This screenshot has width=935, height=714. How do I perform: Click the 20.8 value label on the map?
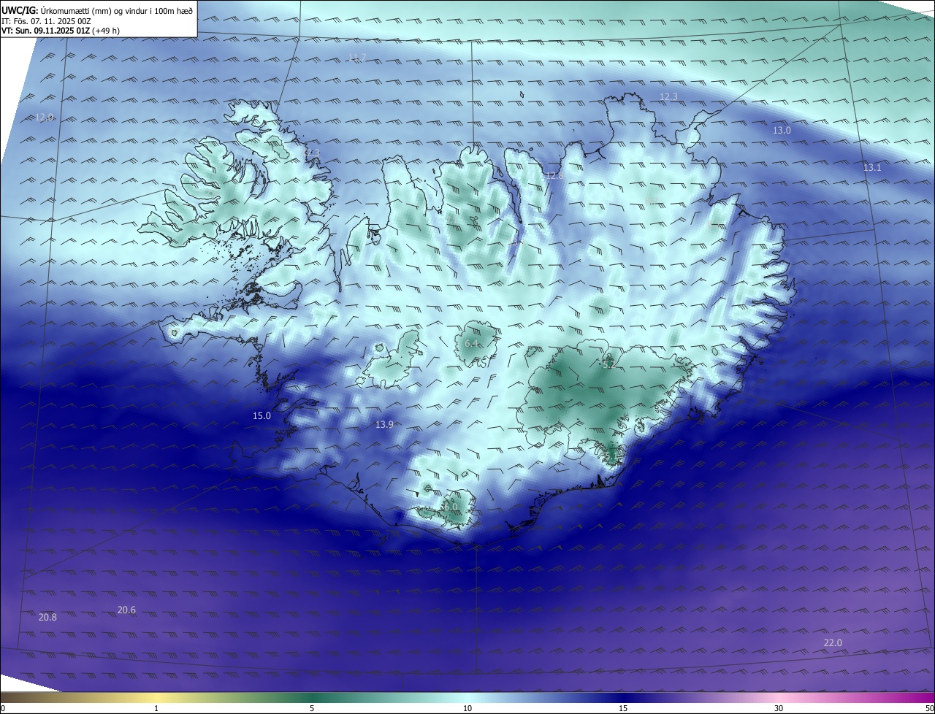tap(47, 617)
